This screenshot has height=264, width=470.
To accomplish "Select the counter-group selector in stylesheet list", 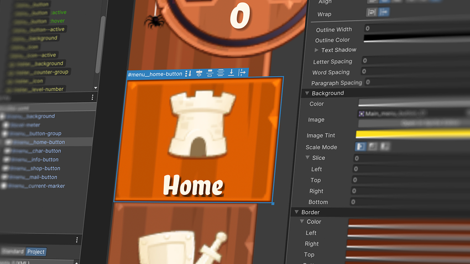I will [39, 72].
